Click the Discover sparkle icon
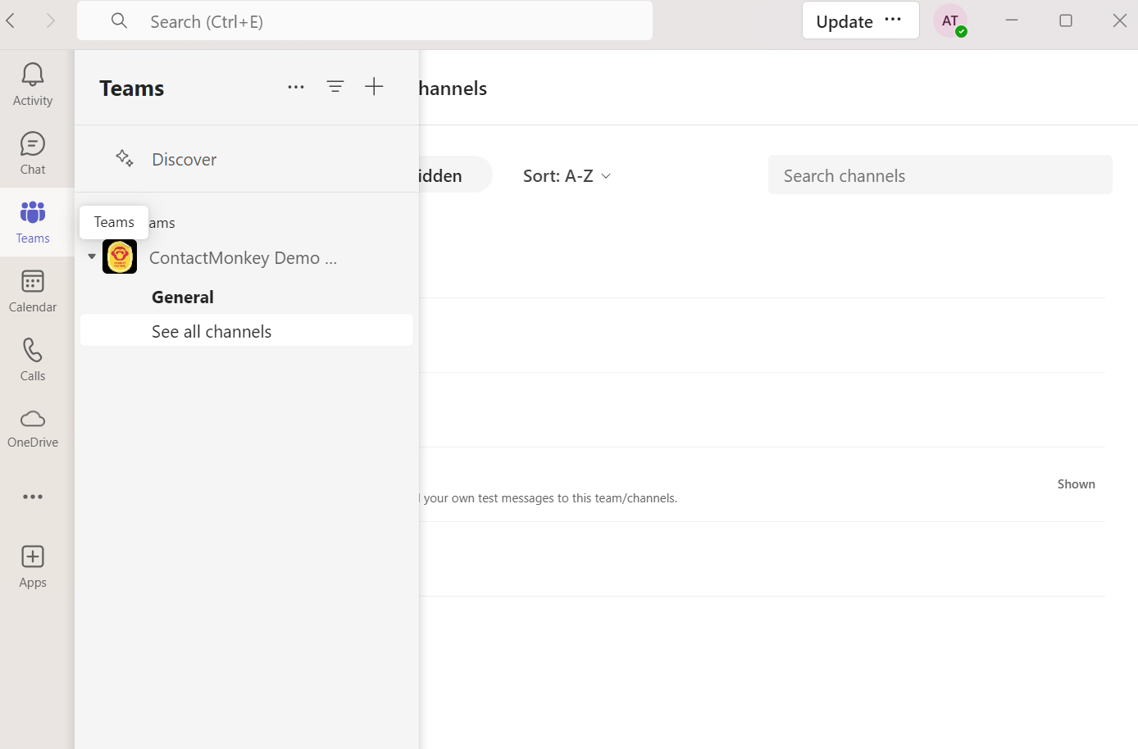Image resolution: width=1138 pixels, height=749 pixels. [125, 158]
